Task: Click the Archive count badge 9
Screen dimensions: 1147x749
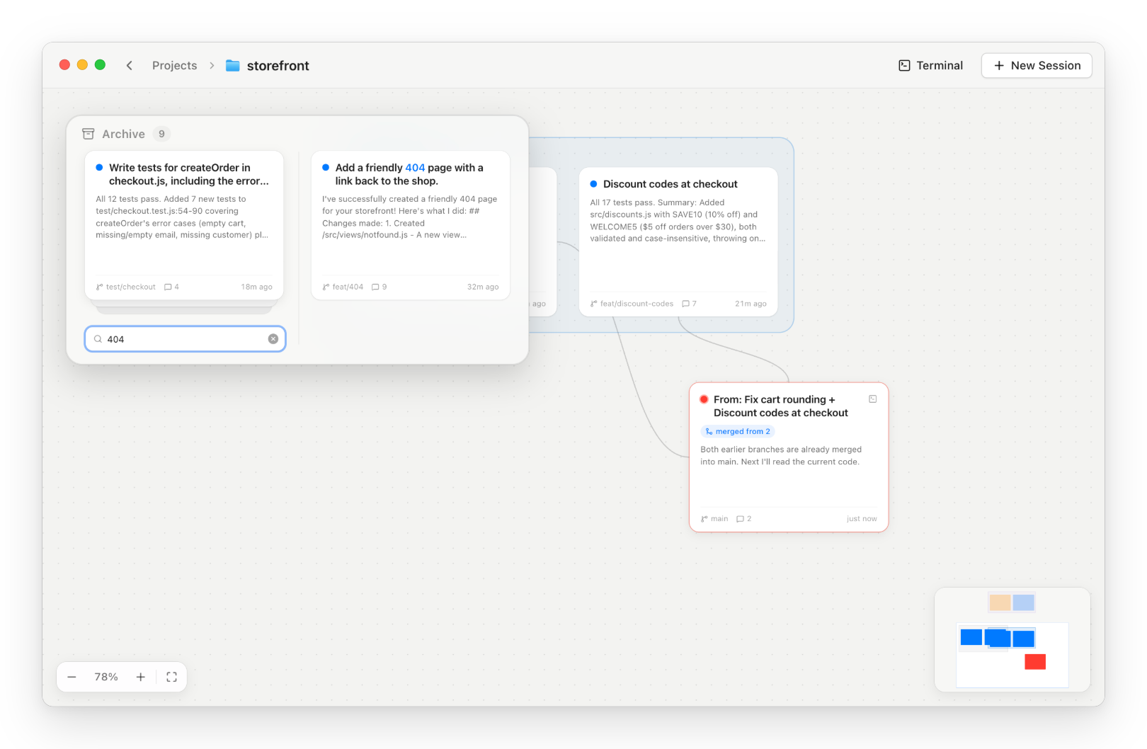Action: click(161, 134)
